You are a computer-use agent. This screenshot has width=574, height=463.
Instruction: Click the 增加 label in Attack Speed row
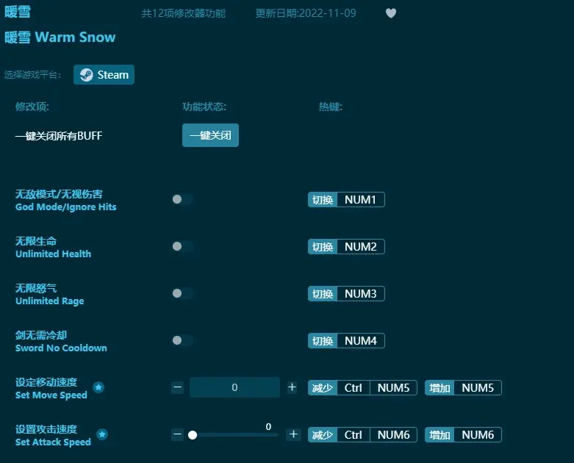click(x=440, y=435)
